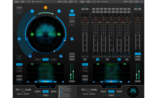
Task: Select the Lsr left rear speaker node
Action: click(x=30, y=56)
